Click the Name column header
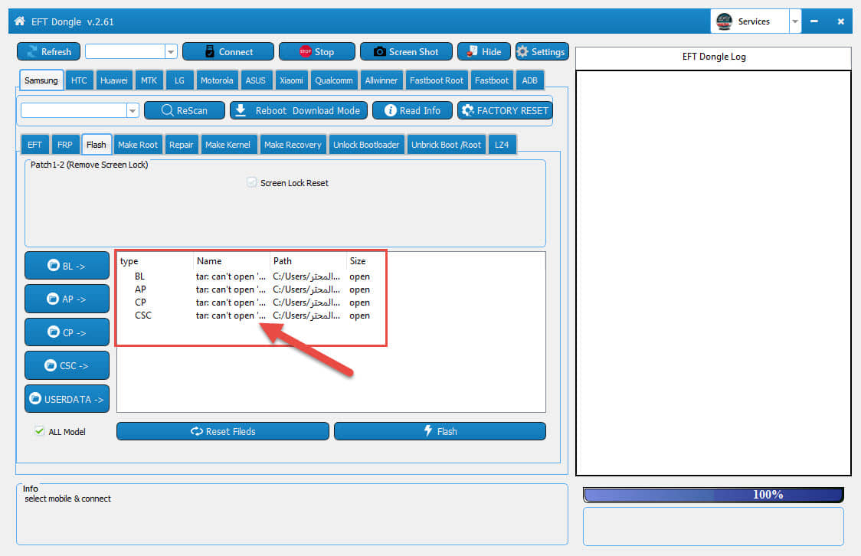Viewport: 861px width, 556px height. click(232, 261)
